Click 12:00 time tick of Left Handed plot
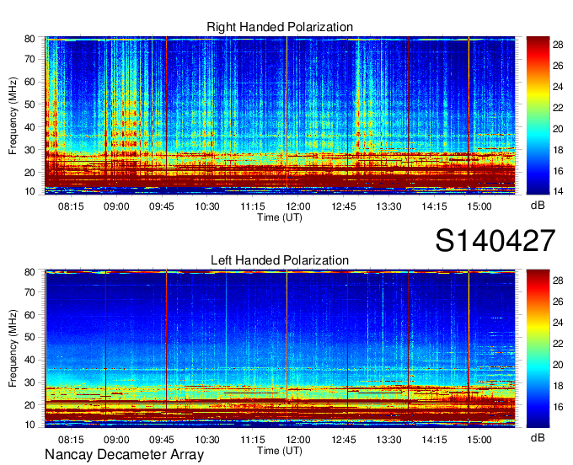This screenshot has height=465, width=573. pos(298,440)
